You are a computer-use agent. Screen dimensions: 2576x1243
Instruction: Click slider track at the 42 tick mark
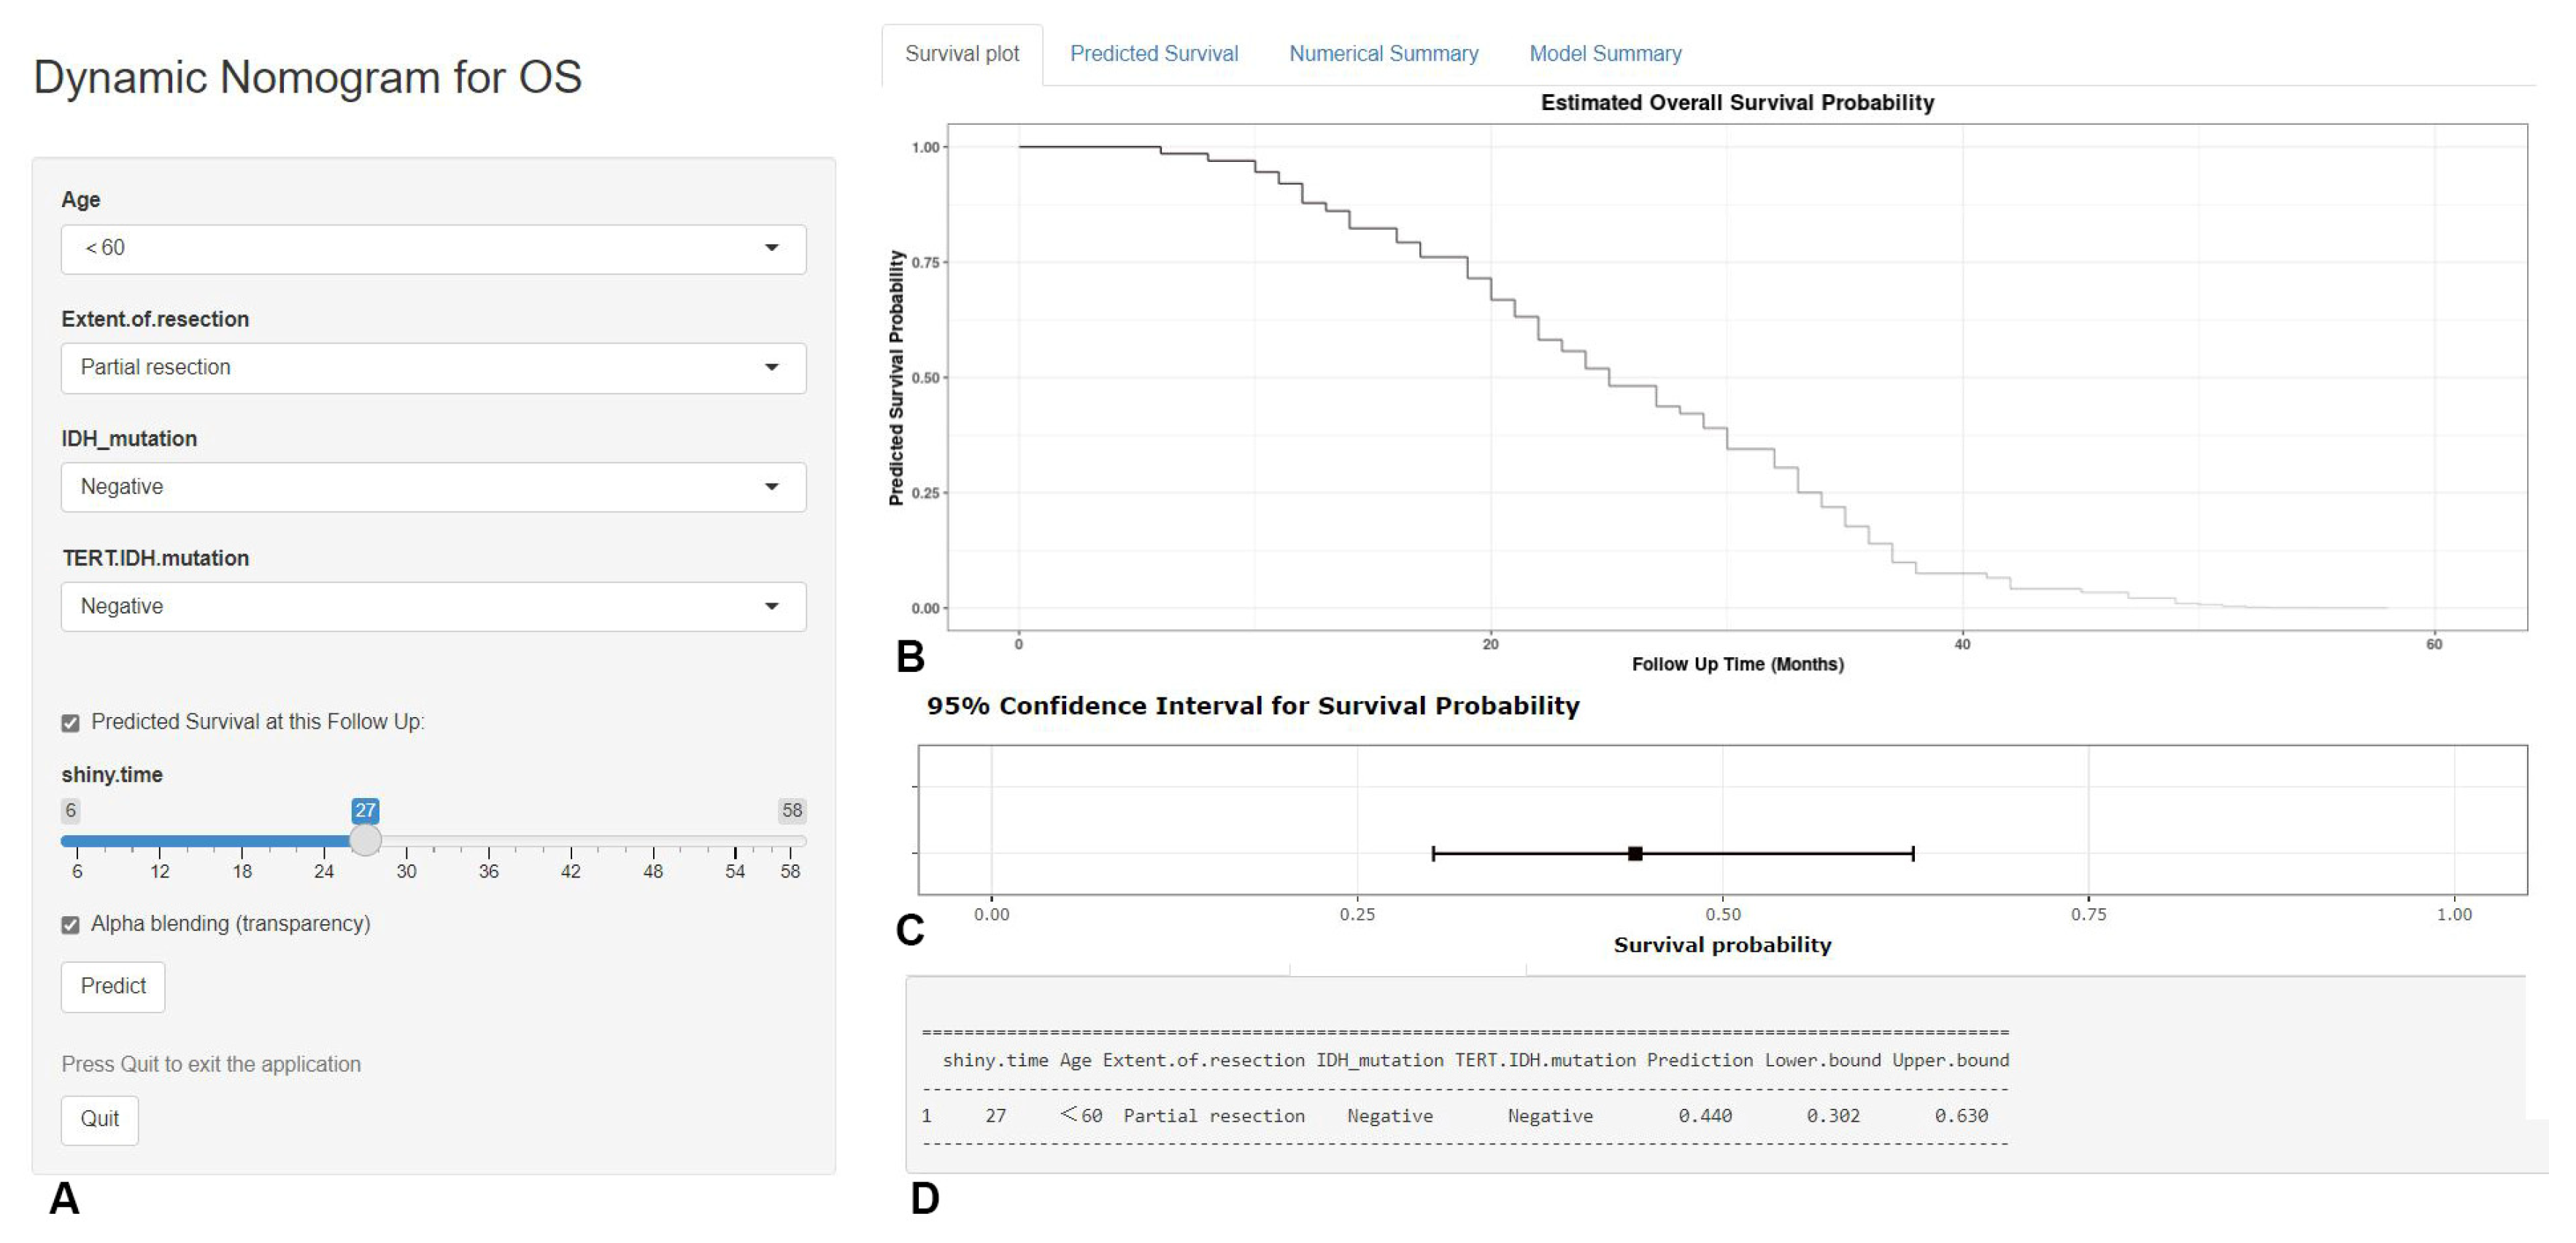(571, 842)
